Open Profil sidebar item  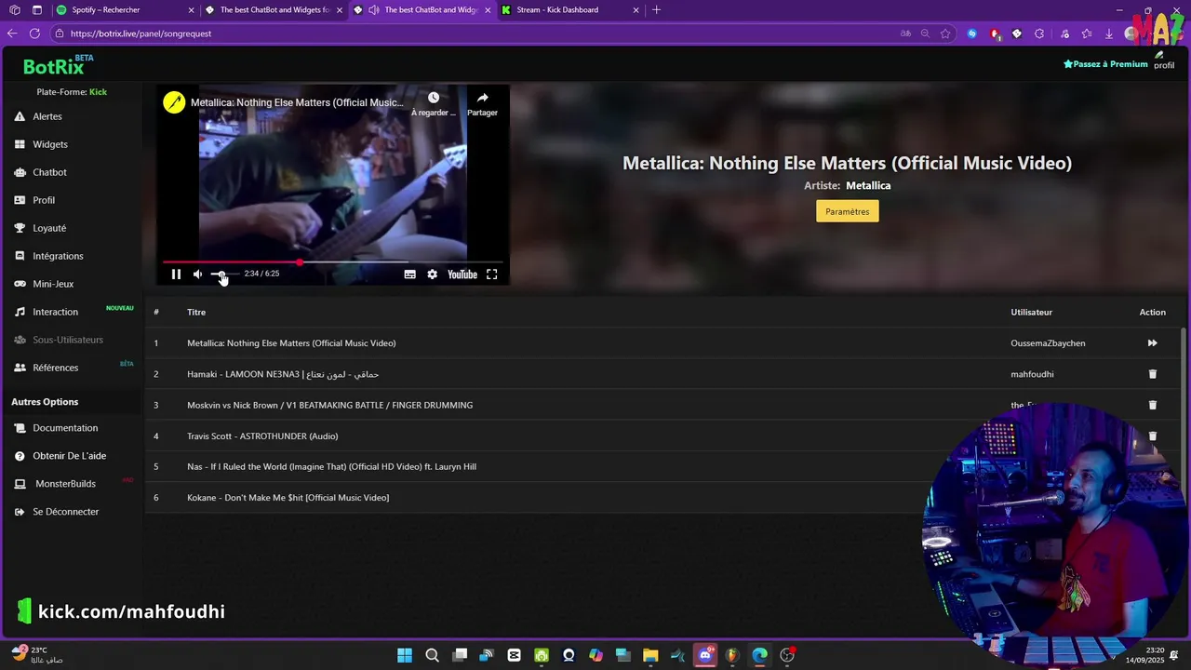43,200
